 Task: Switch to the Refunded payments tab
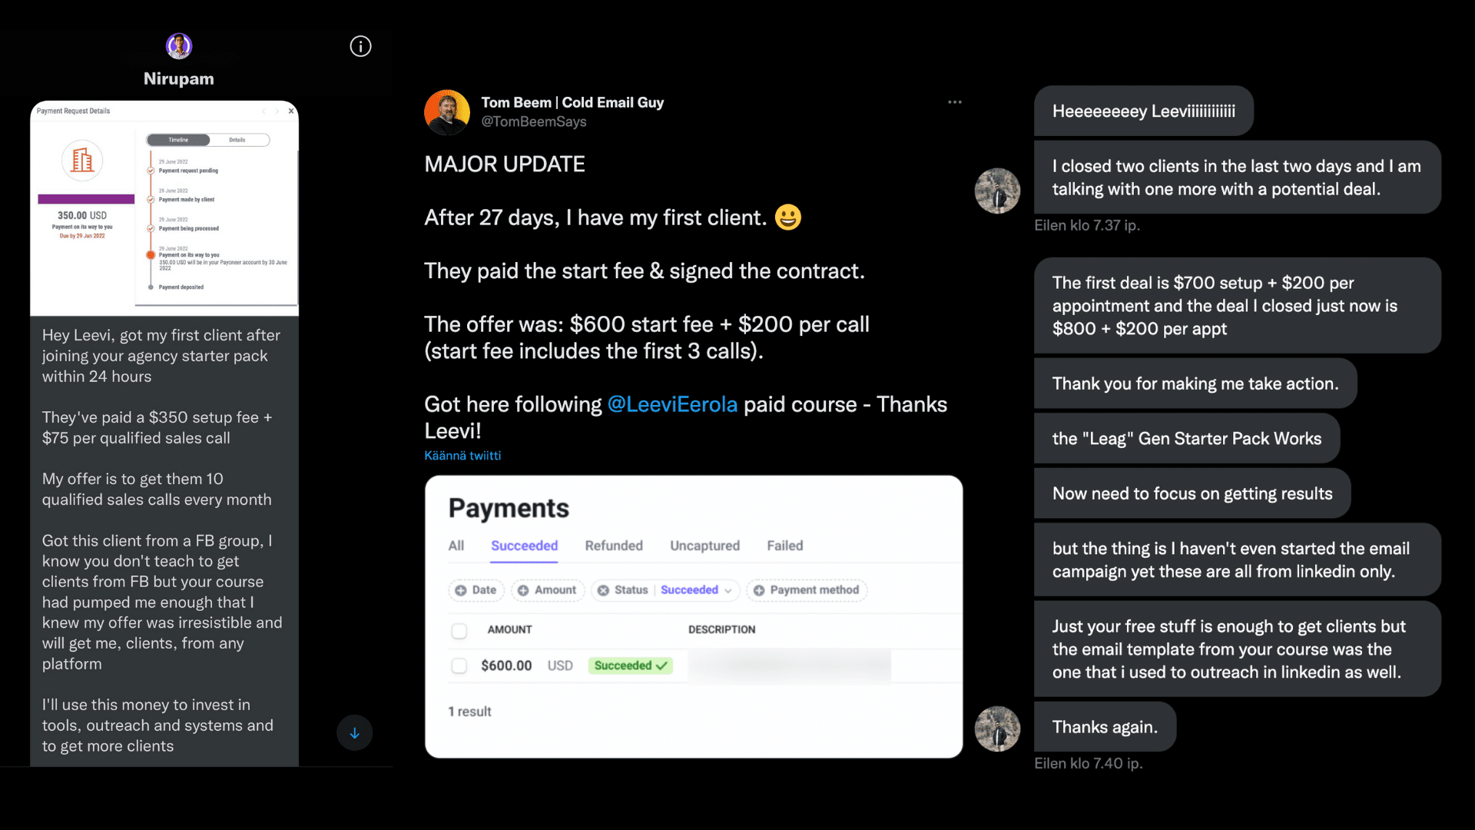point(614,546)
